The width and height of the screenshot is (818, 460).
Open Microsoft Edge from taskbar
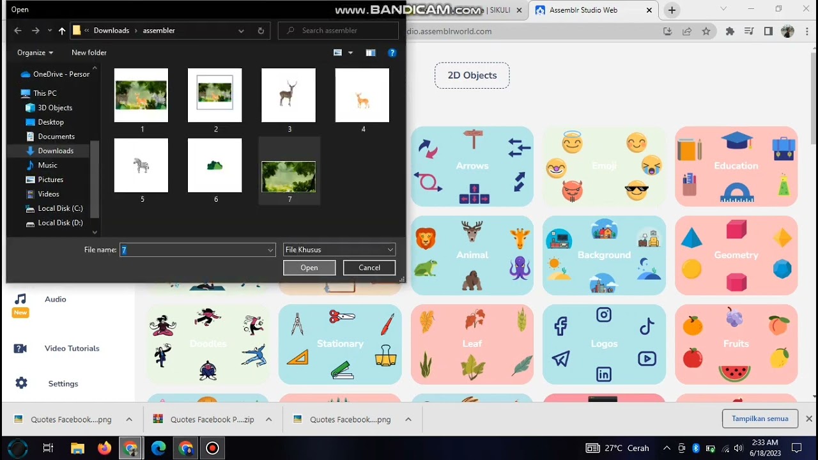click(158, 448)
